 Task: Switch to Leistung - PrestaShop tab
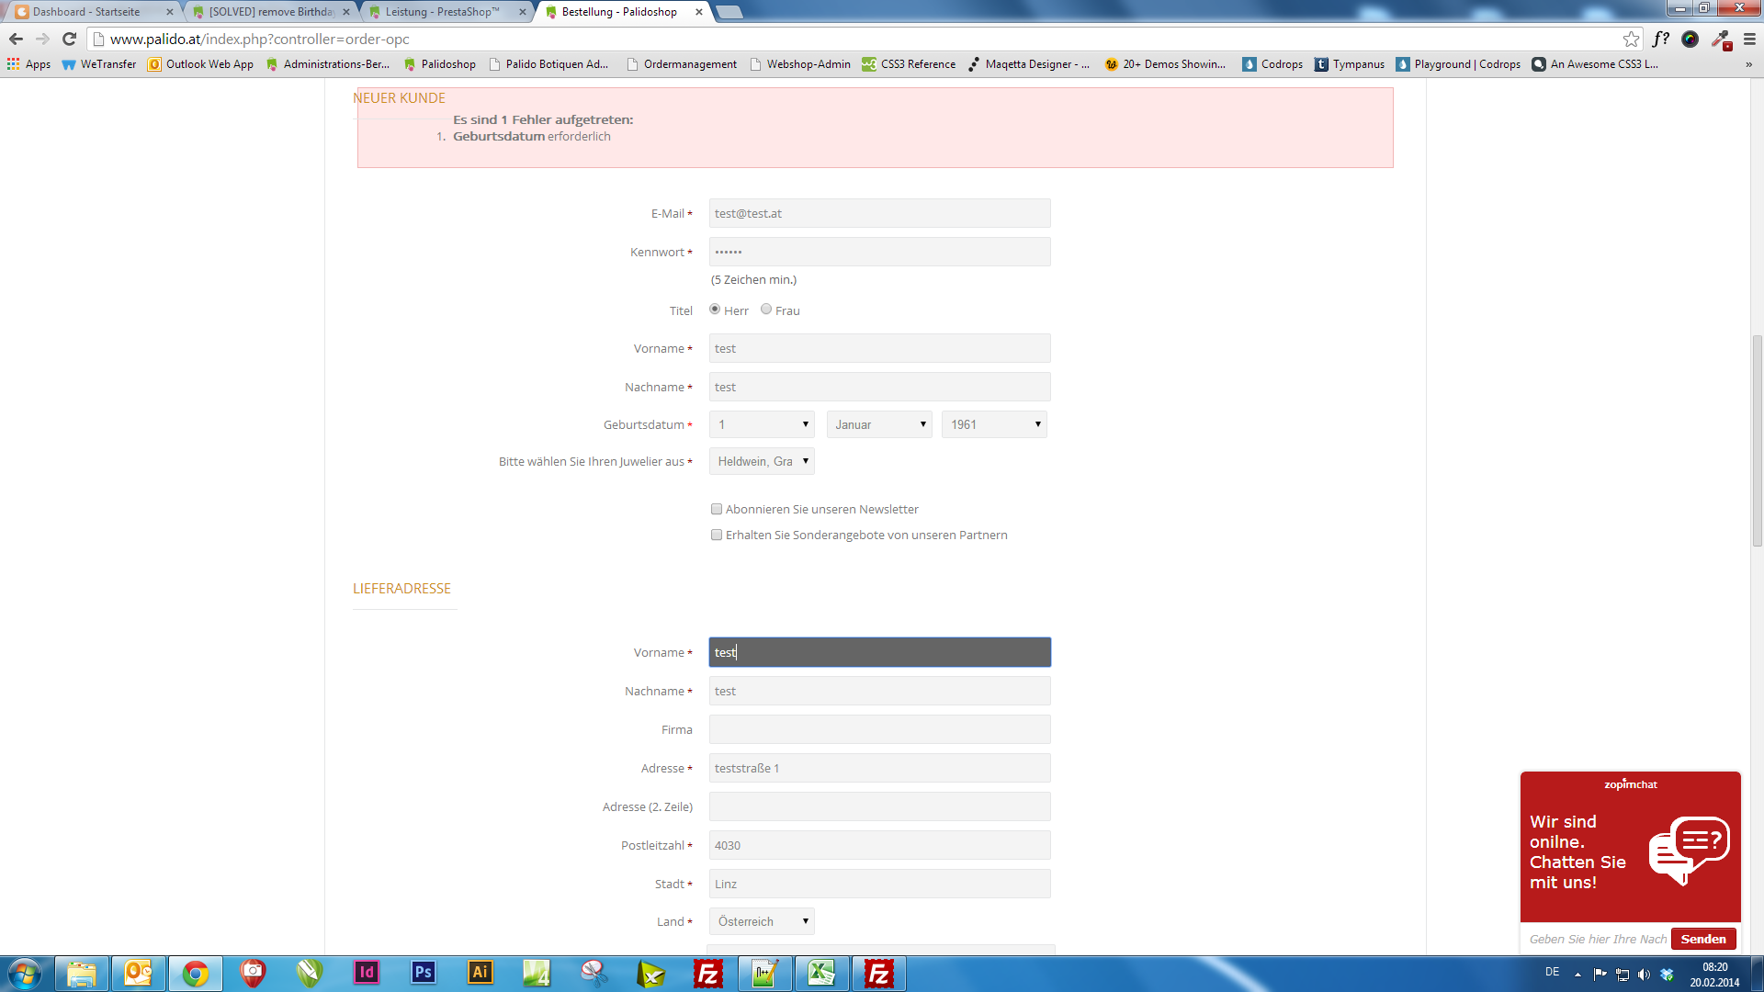pos(442,12)
